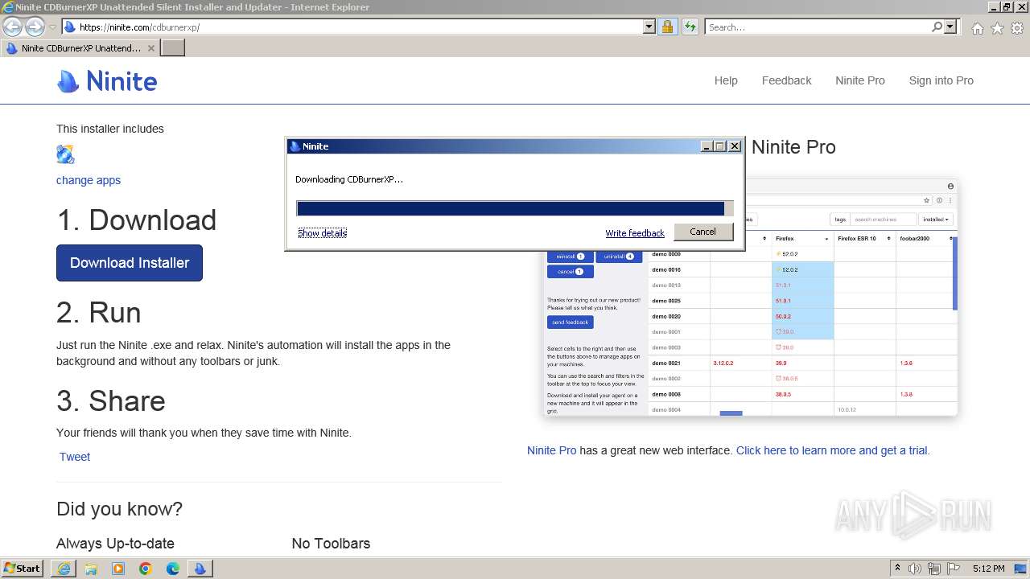Screen dimensions: 1030x579
Task: Open a new blank tab
Action: coord(173,48)
